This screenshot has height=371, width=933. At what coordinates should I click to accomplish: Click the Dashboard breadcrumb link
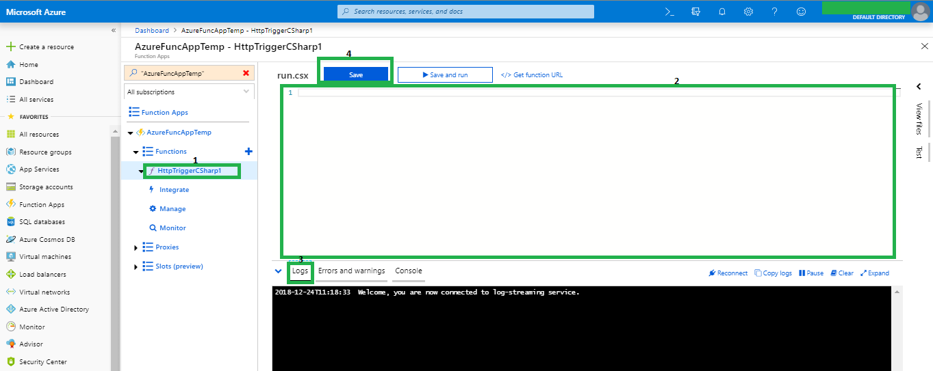(152, 31)
